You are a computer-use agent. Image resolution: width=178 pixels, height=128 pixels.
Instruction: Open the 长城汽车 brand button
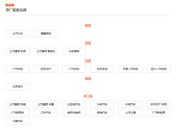(x=130, y=104)
